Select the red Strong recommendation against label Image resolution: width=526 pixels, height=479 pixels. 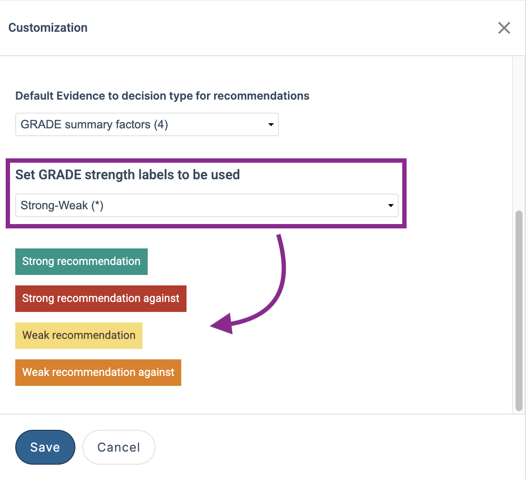click(101, 298)
